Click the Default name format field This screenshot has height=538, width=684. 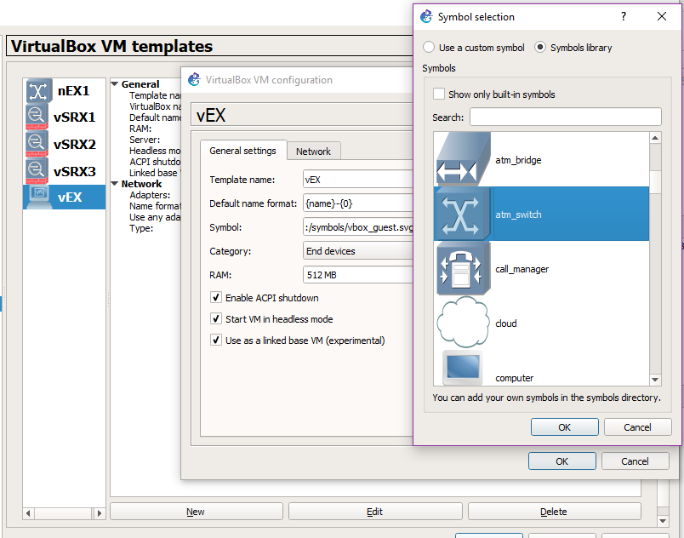point(357,203)
